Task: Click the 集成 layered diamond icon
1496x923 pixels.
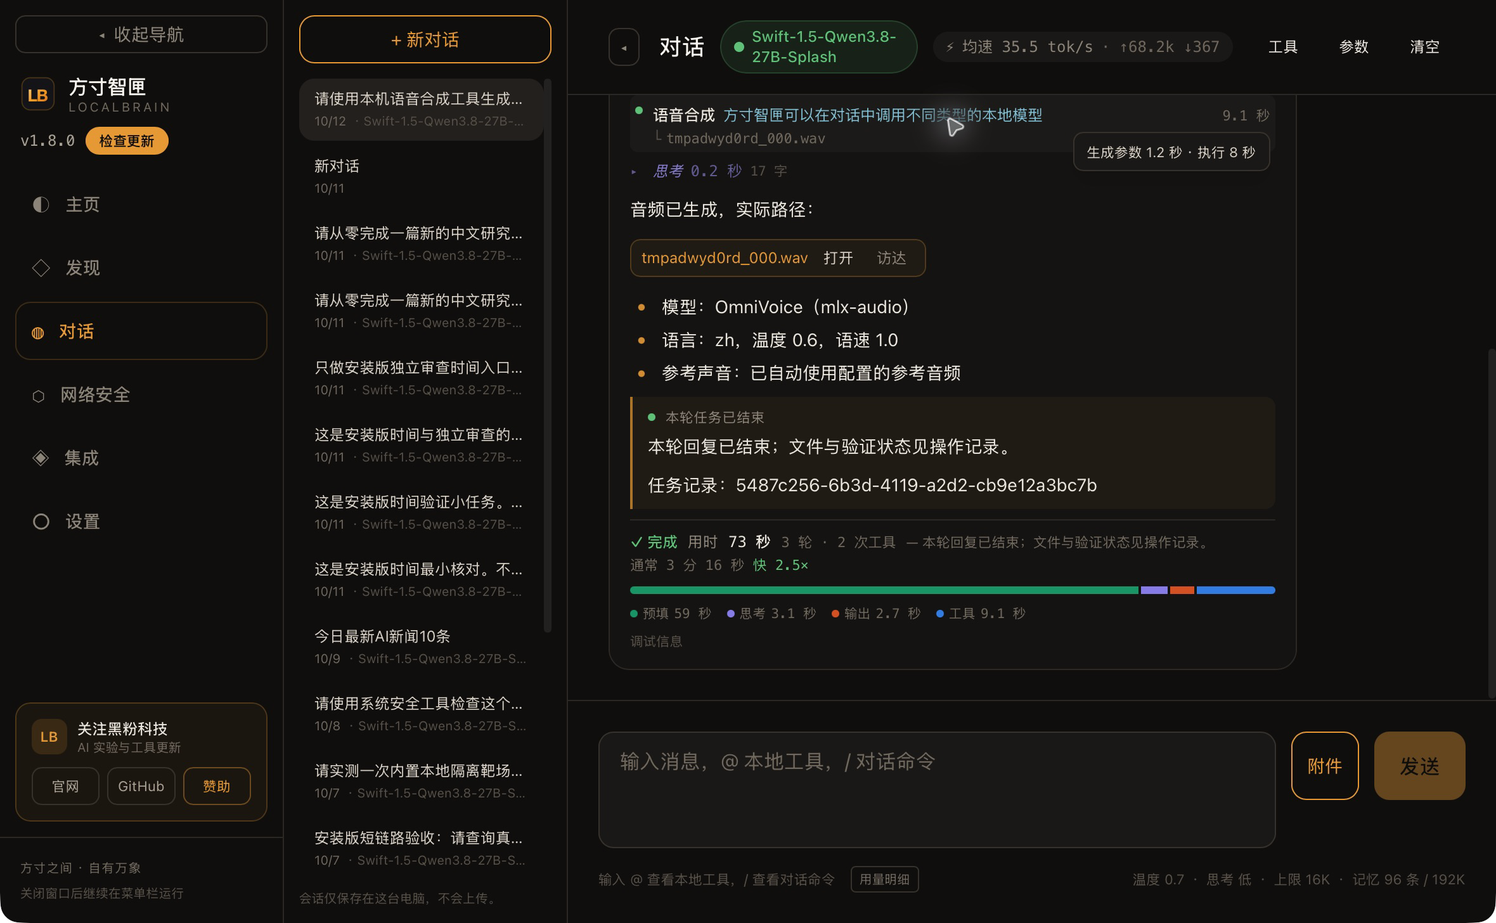Action: tap(41, 458)
